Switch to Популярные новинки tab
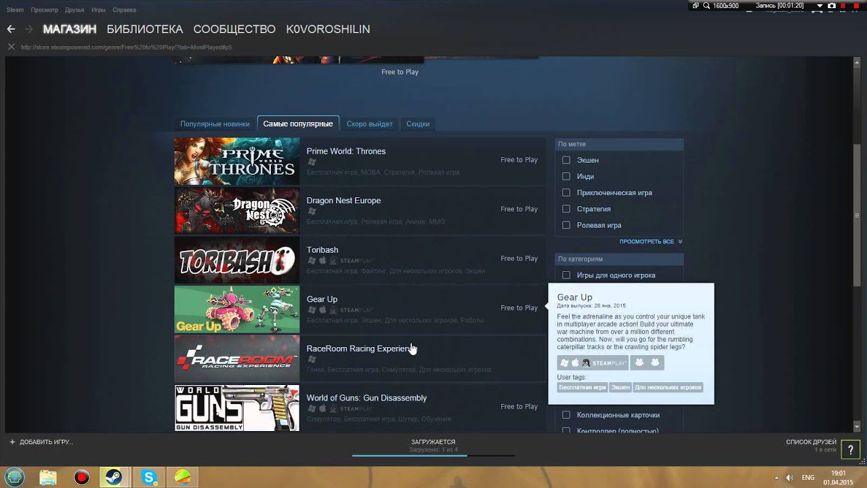867x488 pixels. coord(215,124)
